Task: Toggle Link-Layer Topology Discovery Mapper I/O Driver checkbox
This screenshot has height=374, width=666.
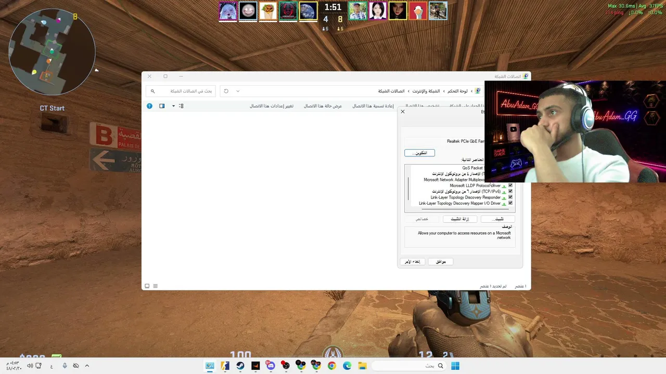Action: point(510,203)
